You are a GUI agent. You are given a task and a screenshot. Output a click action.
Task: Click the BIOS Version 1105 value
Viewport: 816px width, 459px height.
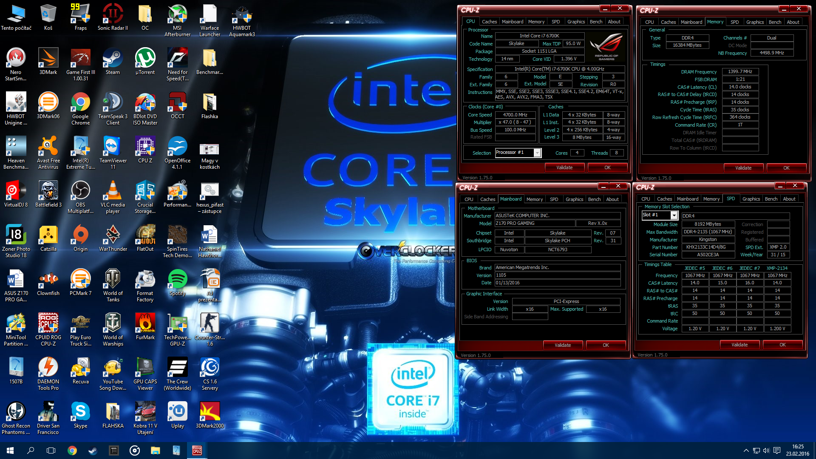[x=557, y=275]
